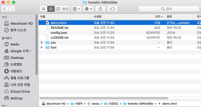Click the JSON kind cell

[171, 33]
